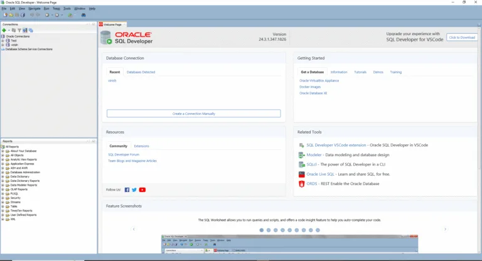Minimize the Connections panel
The width and height of the screenshot is (482, 261).
88,24
